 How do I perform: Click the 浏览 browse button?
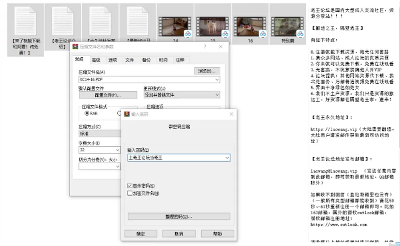point(207,71)
